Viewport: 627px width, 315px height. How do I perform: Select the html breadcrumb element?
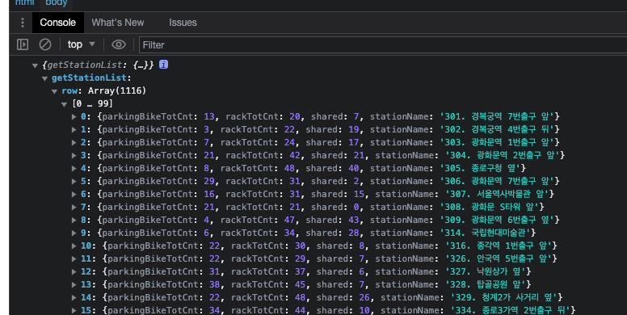pyautogui.click(x=25, y=3)
